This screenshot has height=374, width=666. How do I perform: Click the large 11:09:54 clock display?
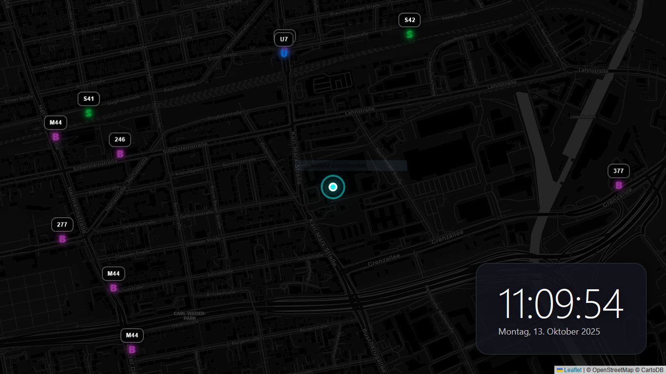click(x=561, y=304)
